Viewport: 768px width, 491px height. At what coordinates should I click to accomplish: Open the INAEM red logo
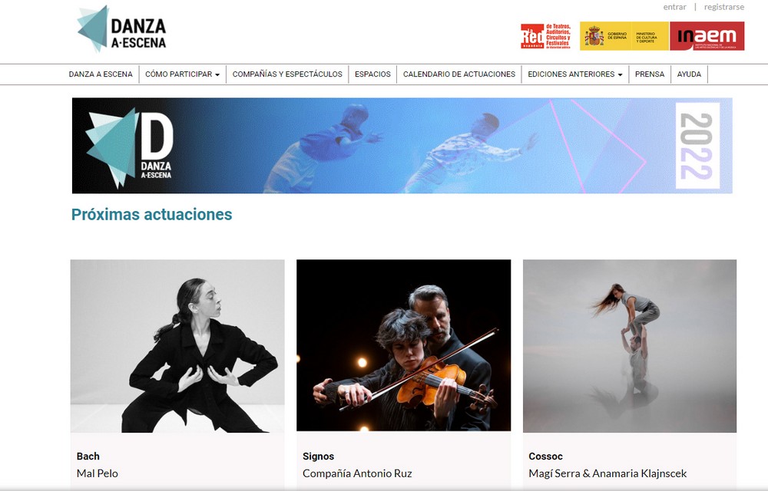coord(707,36)
